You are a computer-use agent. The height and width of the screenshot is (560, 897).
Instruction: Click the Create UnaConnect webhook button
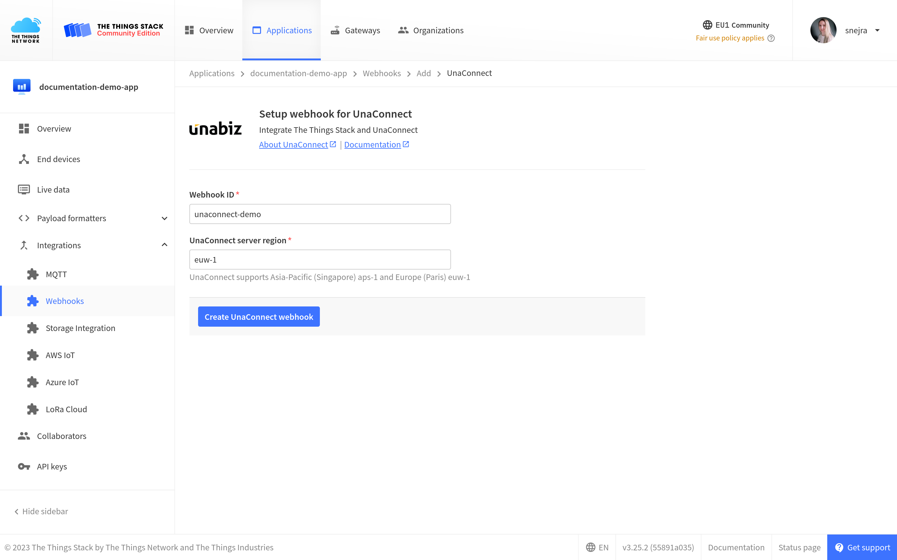coord(259,316)
